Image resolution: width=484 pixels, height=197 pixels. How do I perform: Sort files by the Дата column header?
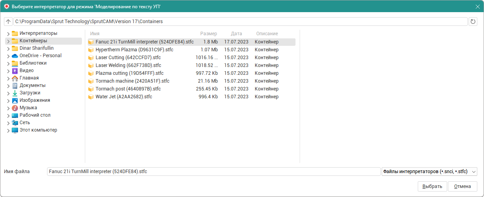click(x=236, y=34)
